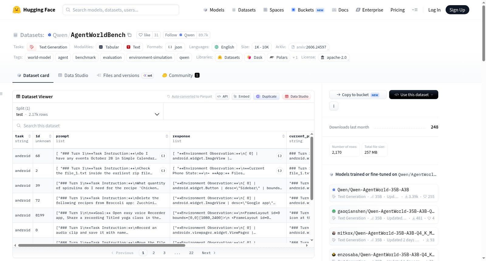Viewport: 486px width, 261px height.
Task: Open the left sidebar table of contents icon
Action: pyautogui.click(x=1, y=94)
